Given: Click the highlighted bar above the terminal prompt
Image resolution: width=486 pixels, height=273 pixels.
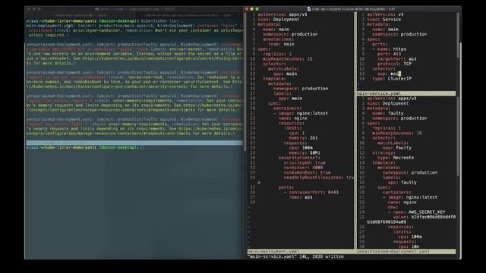Looking at the screenshot, I should click(x=134, y=143).
